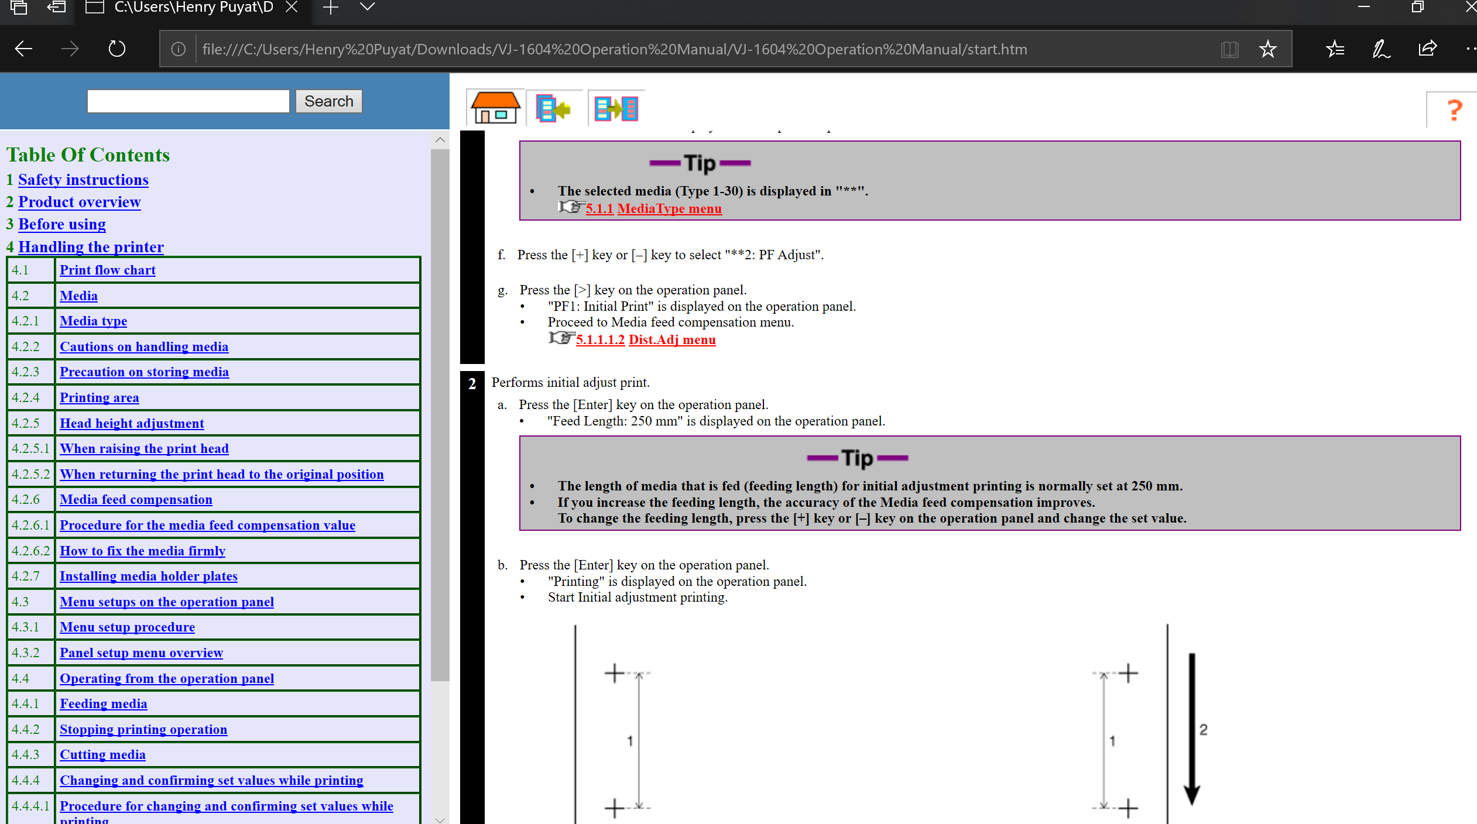This screenshot has height=824, width=1477.
Task: Open How to fix the media firmly
Action: [x=142, y=551]
